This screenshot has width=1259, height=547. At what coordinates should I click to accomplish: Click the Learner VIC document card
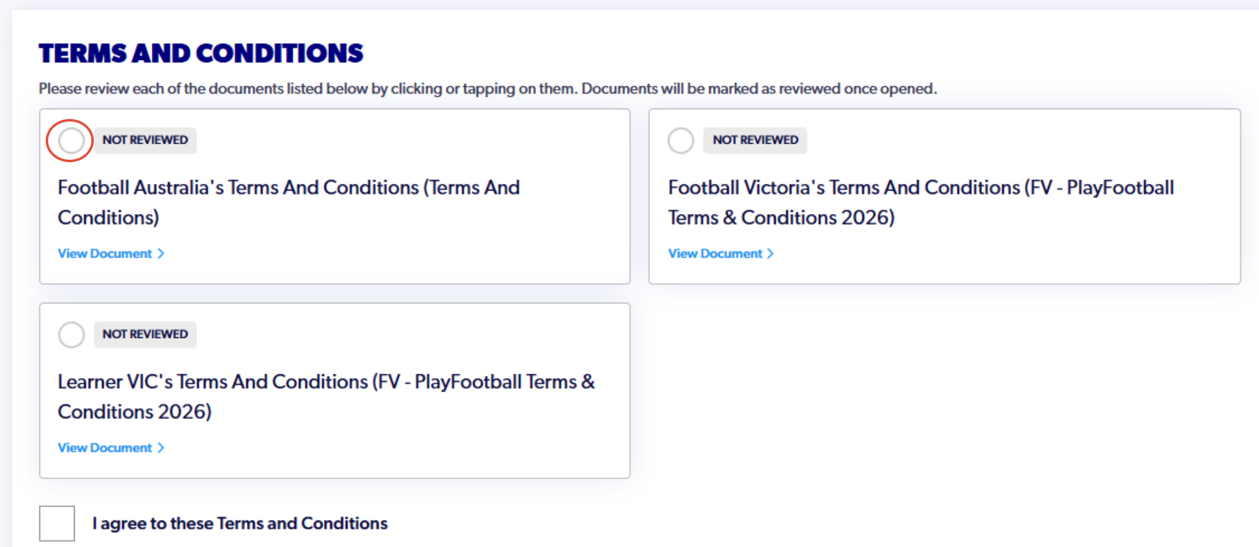pyautogui.click(x=334, y=391)
